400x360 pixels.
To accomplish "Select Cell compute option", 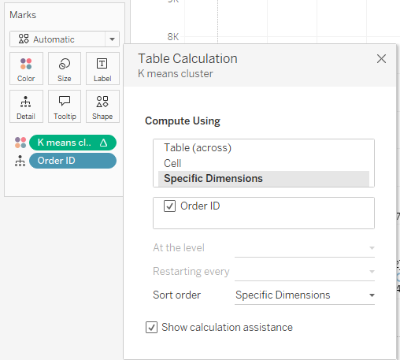I will click(x=172, y=163).
